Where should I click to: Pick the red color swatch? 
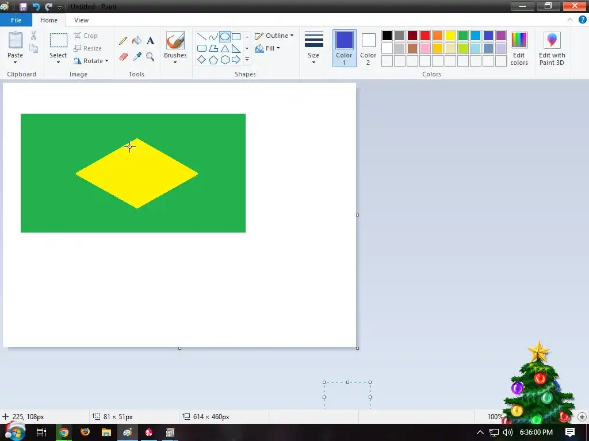(425, 36)
